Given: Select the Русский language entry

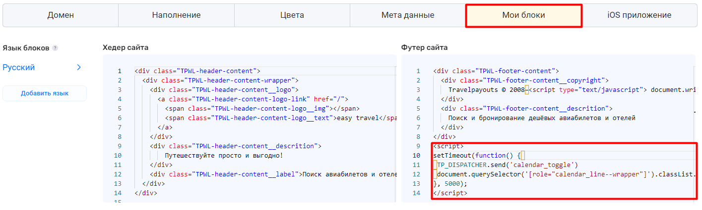Looking at the screenshot, I should (x=19, y=67).
